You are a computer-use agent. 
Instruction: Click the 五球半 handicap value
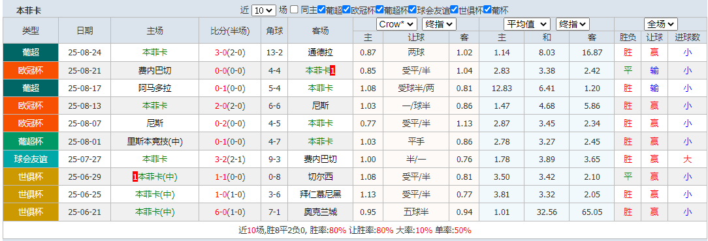tap(416, 212)
